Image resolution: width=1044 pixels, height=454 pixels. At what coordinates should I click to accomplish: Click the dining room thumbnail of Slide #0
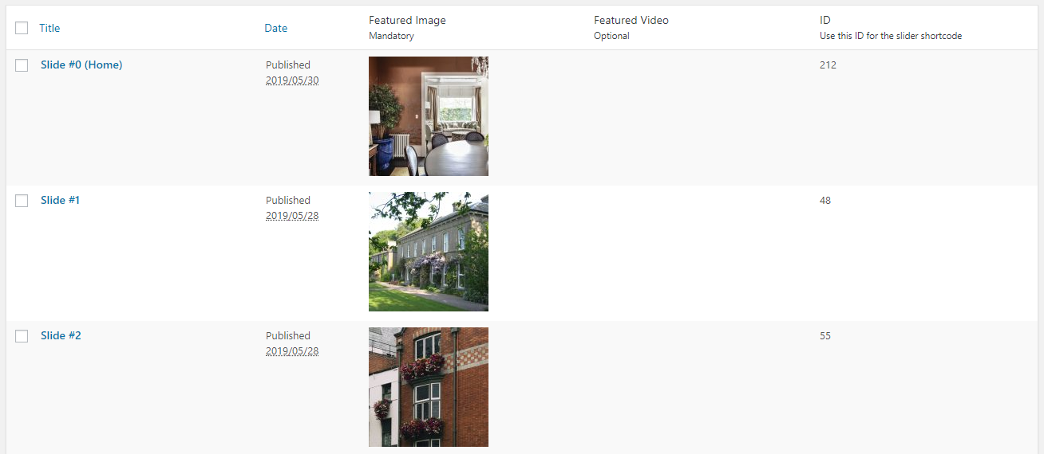429,116
